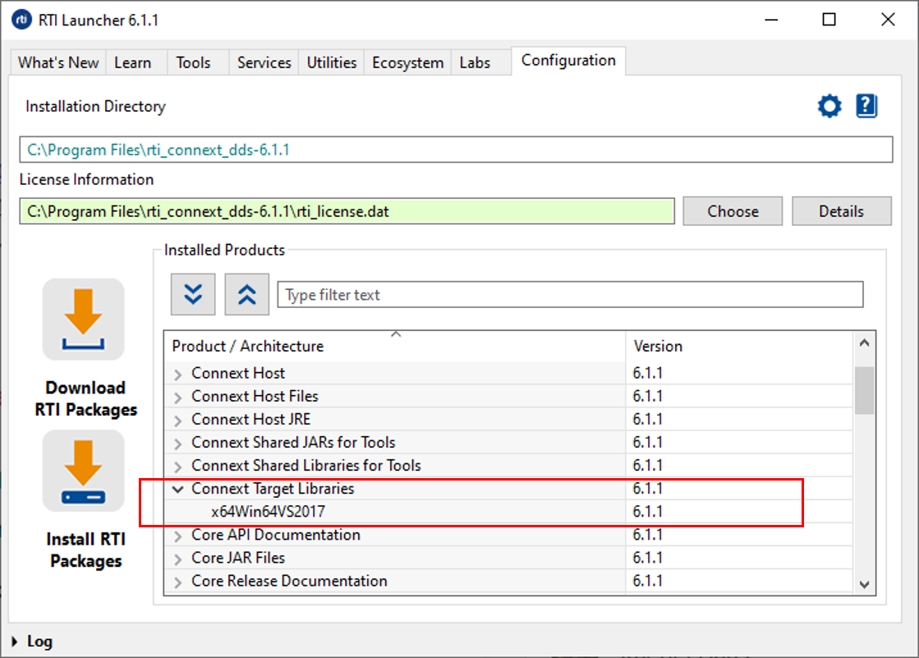Screen dimensions: 919x658
Task: Click the expand all double-chevron button
Action: point(193,295)
